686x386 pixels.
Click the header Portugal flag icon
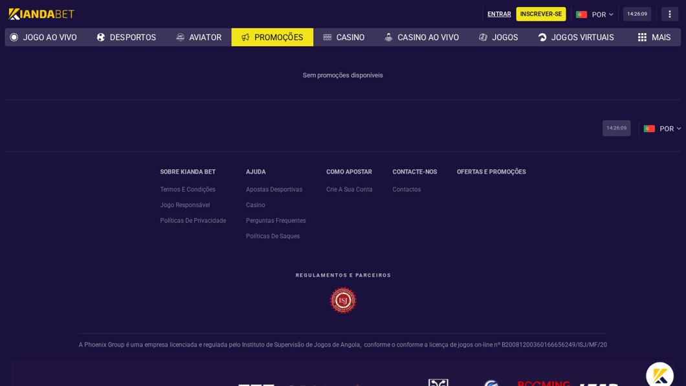(581, 14)
